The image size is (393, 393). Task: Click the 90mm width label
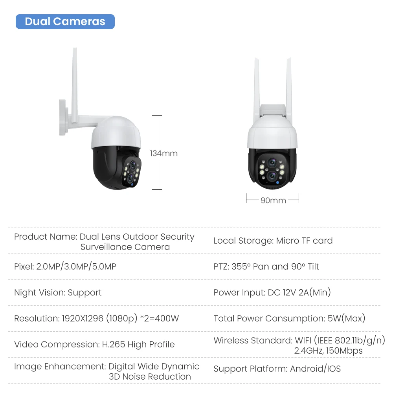click(x=273, y=200)
